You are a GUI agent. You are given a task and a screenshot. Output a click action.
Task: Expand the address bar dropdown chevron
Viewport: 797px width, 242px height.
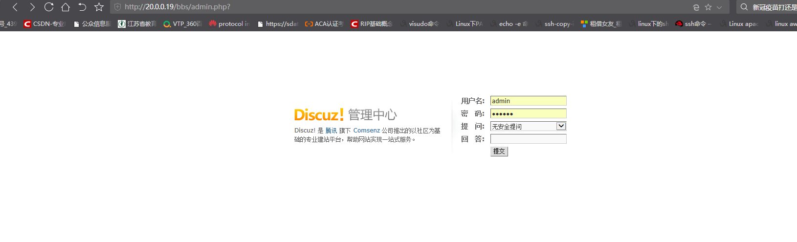(719, 7)
